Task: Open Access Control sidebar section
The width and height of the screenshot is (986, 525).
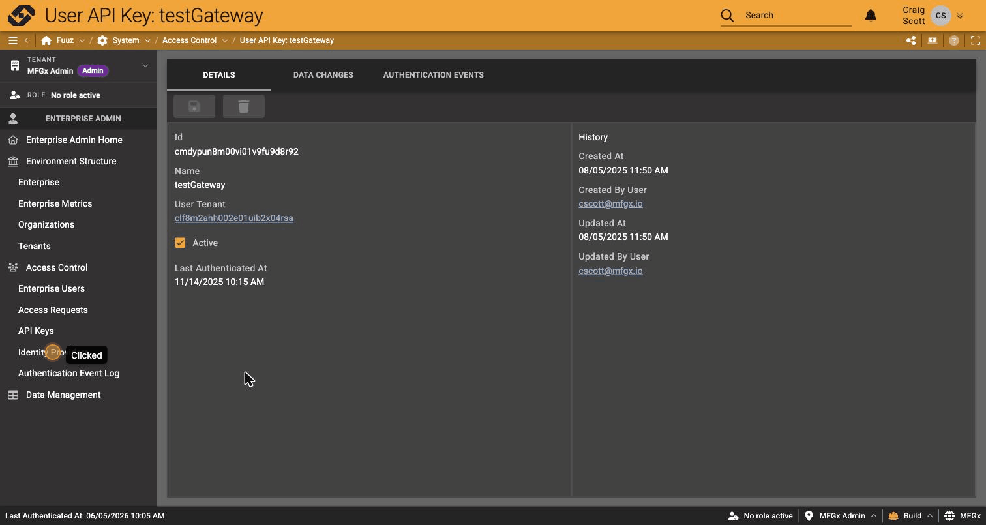Action: click(57, 268)
